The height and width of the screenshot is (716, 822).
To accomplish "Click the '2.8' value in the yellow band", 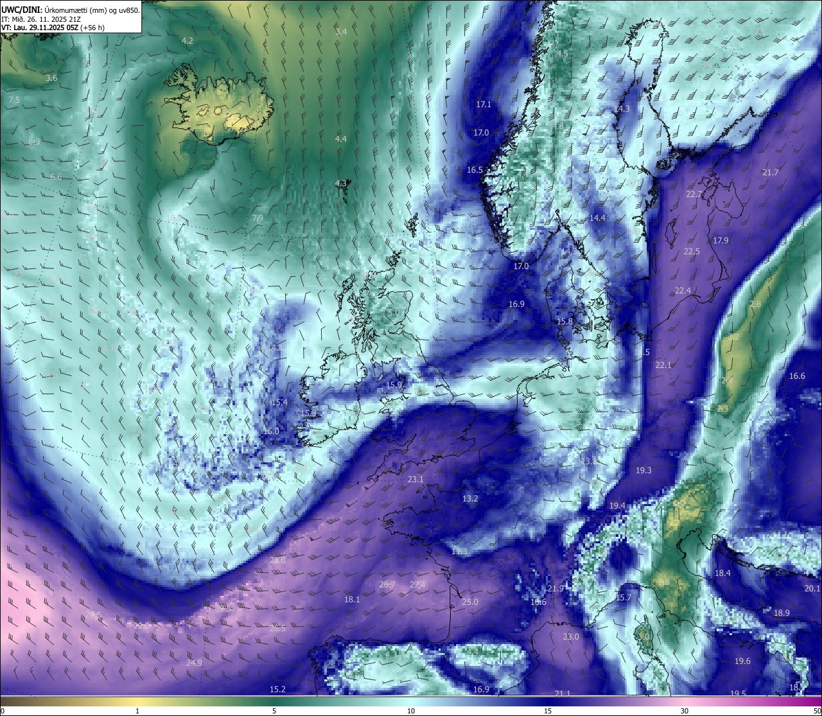I will tap(755, 304).
